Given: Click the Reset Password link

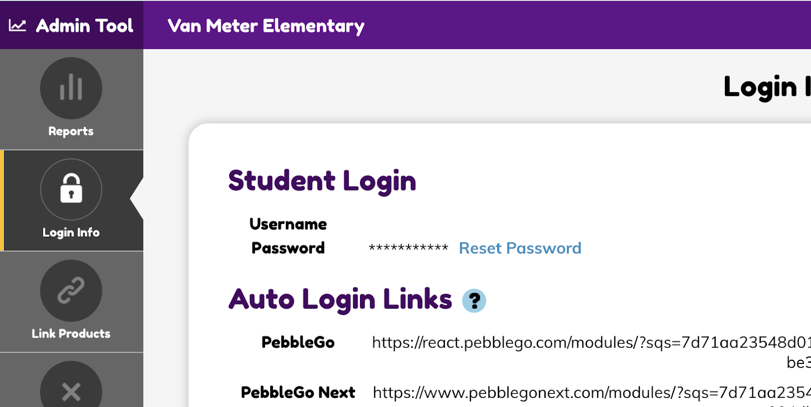Looking at the screenshot, I should pyautogui.click(x=520, y=248).
